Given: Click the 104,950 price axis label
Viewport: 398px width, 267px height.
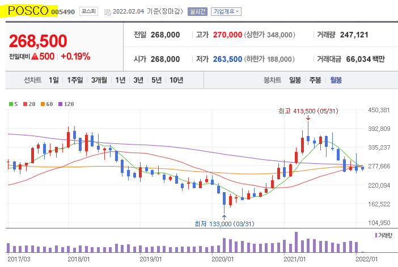Looking at the screenshot, I should [379, 223].
